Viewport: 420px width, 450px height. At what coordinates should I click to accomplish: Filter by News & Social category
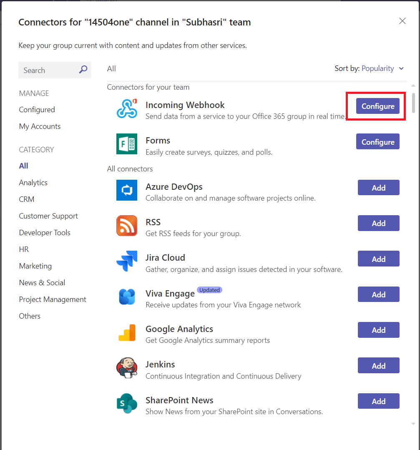click(x=42, y=283)
